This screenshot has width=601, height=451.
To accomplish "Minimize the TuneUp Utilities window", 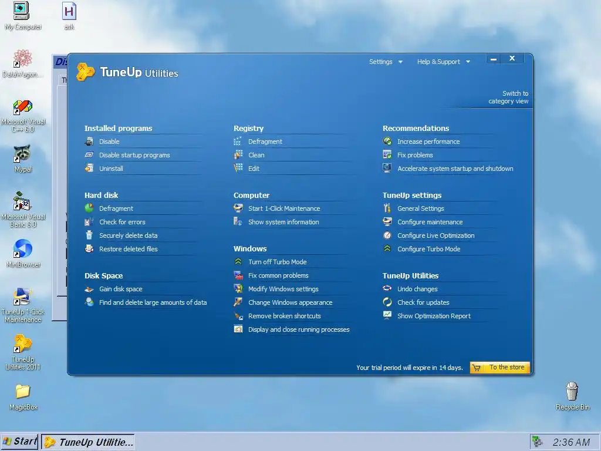I will 494,59.
